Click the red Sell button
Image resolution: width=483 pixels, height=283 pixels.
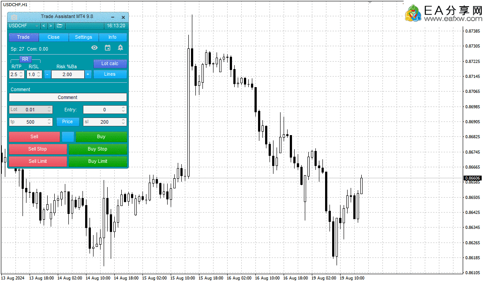[x=34, y=137]
